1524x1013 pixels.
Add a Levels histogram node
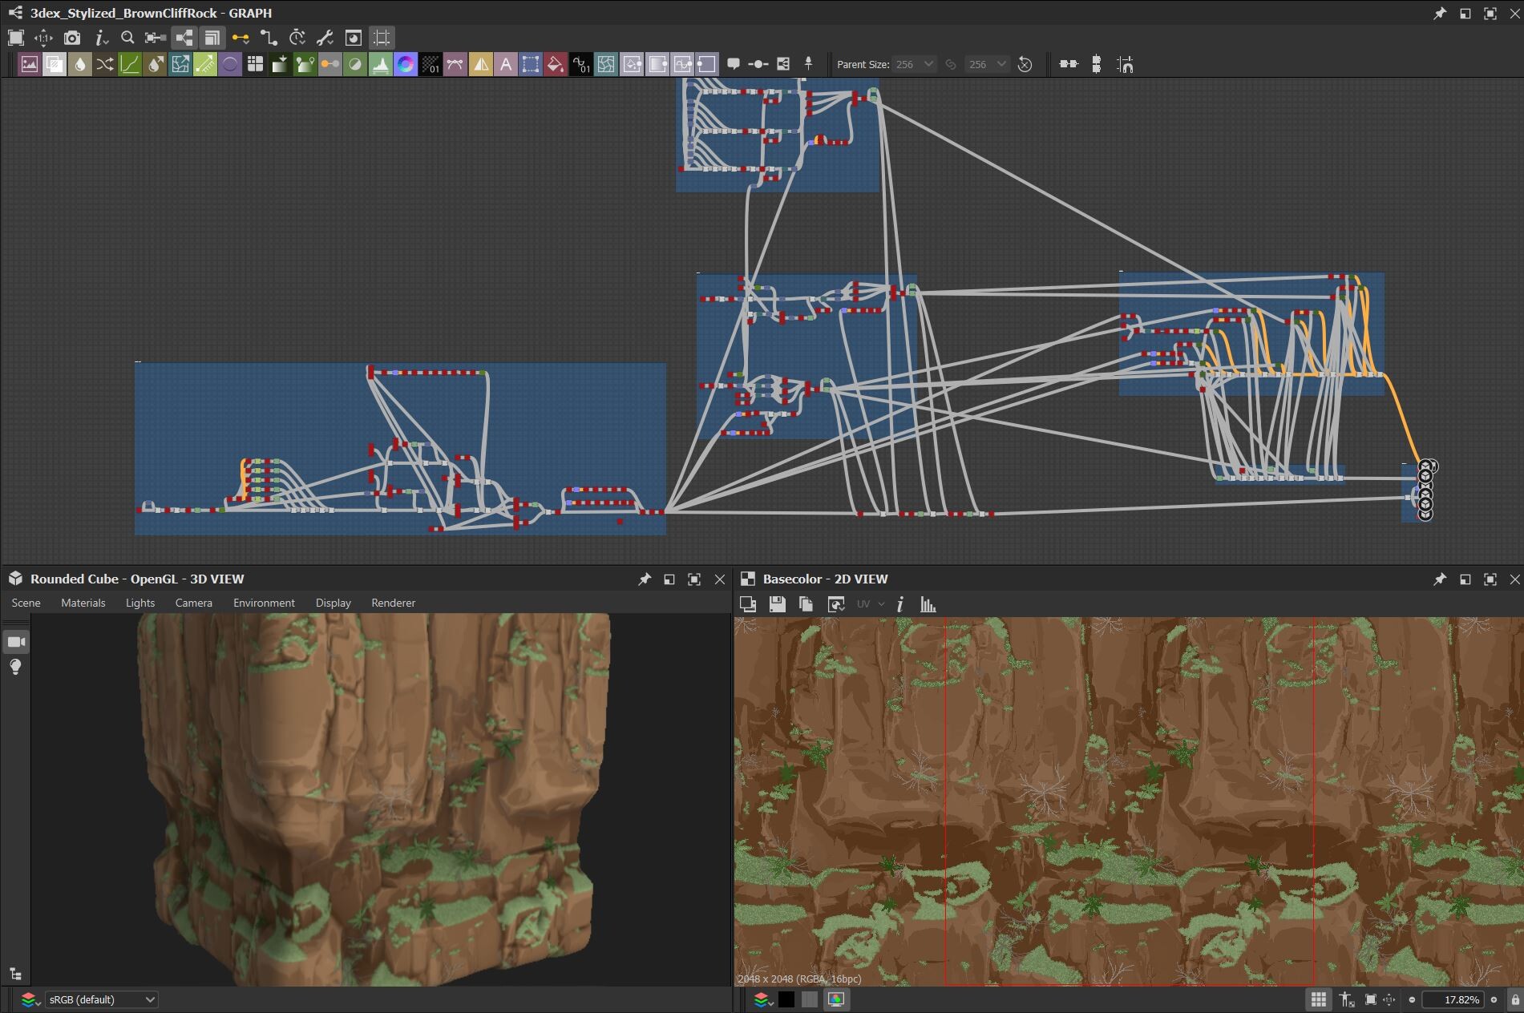tap(380, 65)
